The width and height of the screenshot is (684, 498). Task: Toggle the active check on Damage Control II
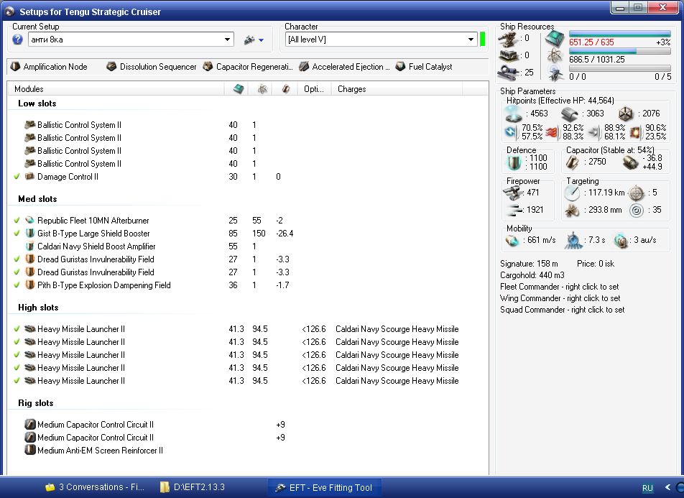pos(17,177)
